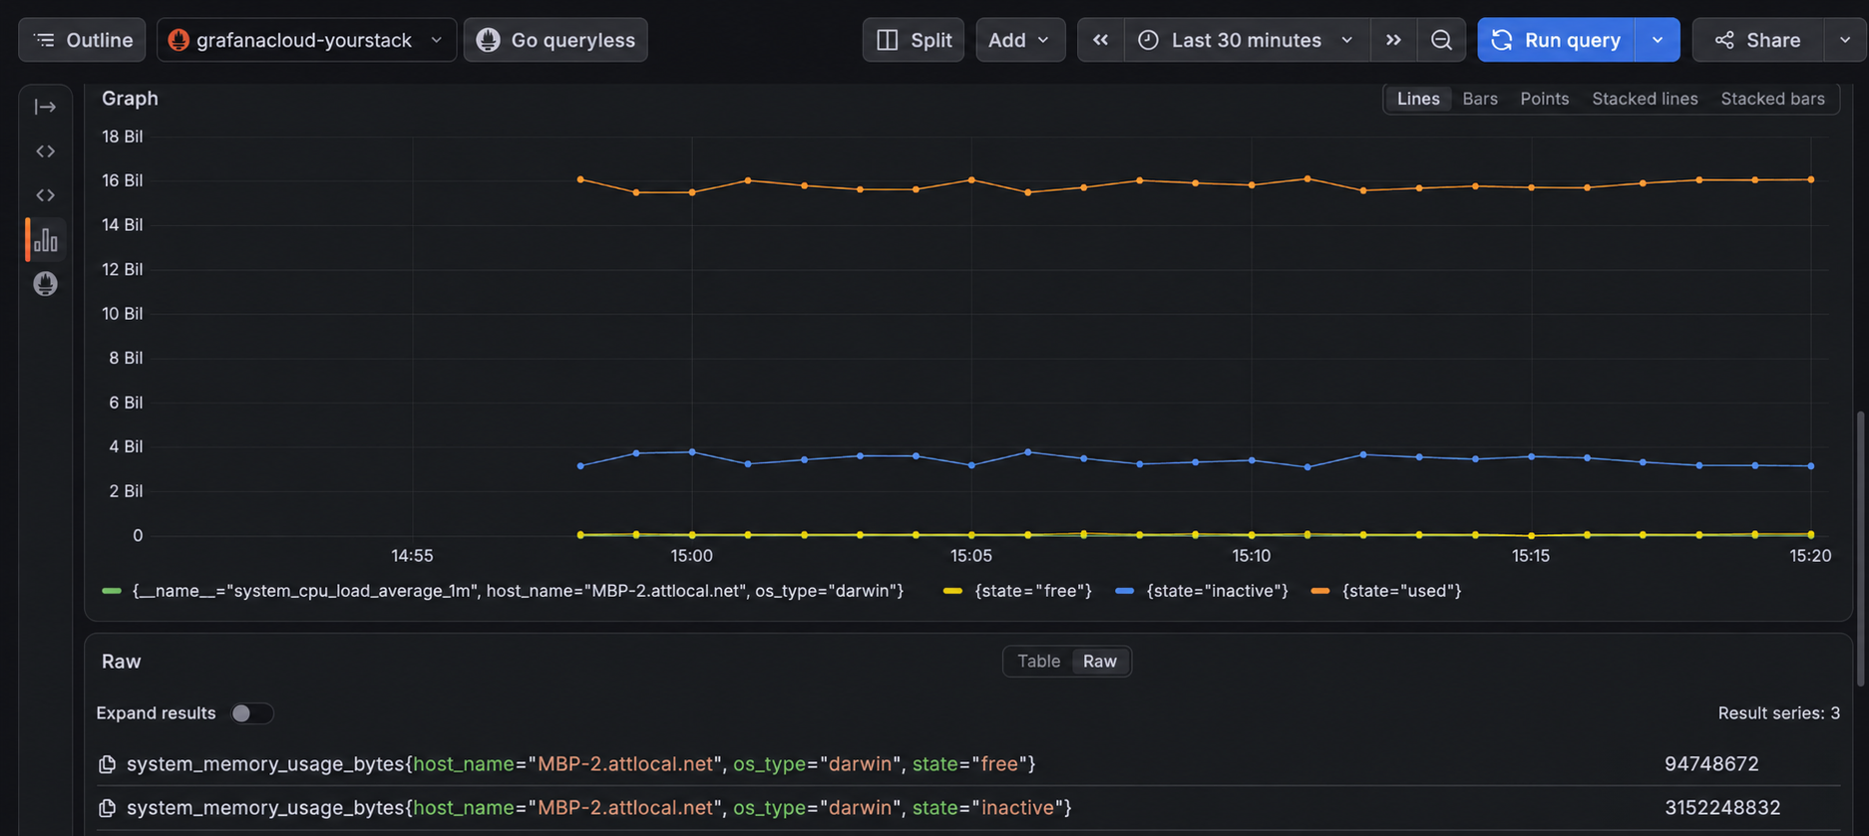1869x836 pixels.
Task: Split the Explore pane
Action: click(913, 40)
